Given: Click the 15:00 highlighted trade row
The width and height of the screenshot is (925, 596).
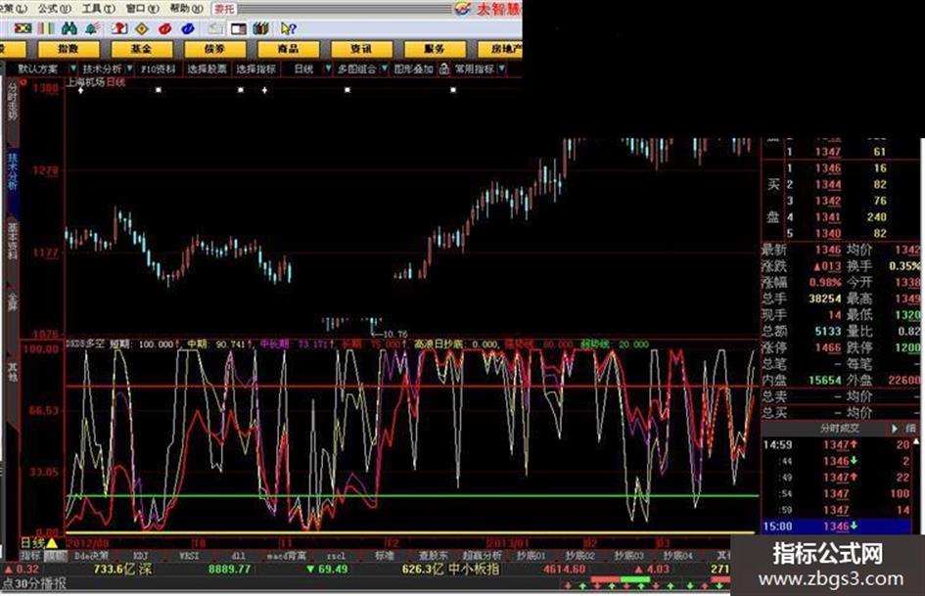Looking at the screenshot, I should tap(836, 527).
